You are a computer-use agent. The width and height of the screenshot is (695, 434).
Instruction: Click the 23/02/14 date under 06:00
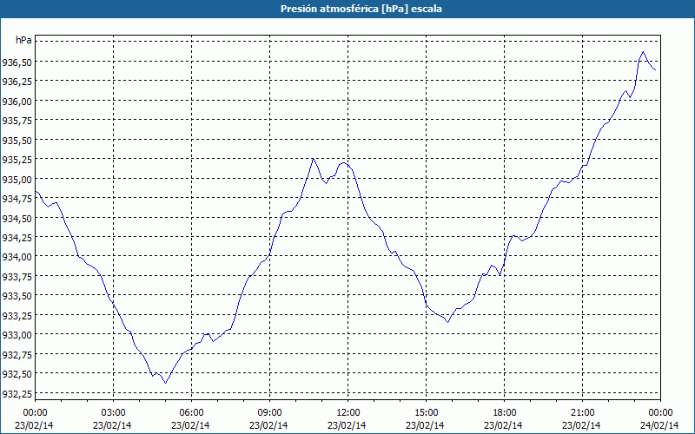coord(190,425)
